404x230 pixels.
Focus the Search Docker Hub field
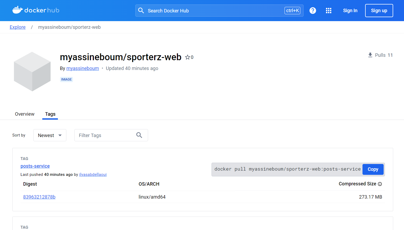click(219, 11)
